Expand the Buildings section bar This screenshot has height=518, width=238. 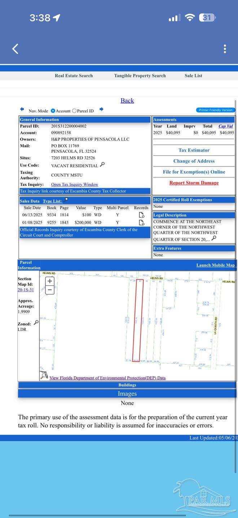[x=127, y=385]
